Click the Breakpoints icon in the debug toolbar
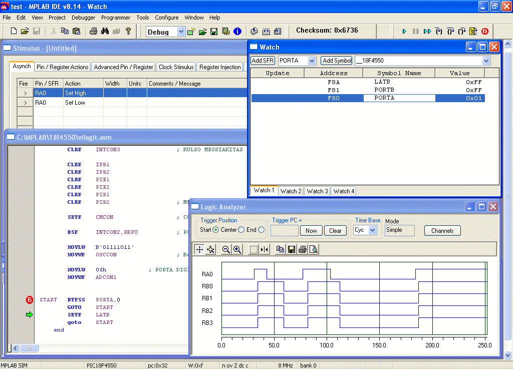 [484, 31]
